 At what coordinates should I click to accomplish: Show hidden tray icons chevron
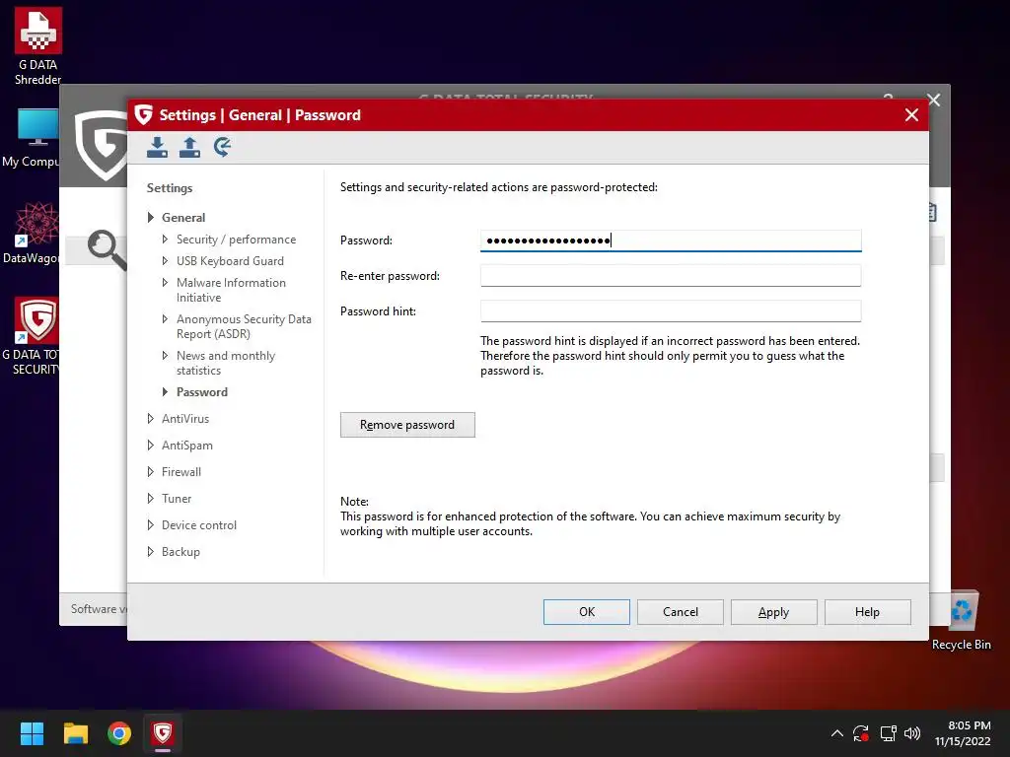[x=836, y=733]
